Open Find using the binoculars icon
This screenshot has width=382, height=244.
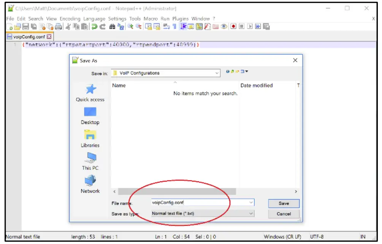pyautogui.click(x=112, y=27)
